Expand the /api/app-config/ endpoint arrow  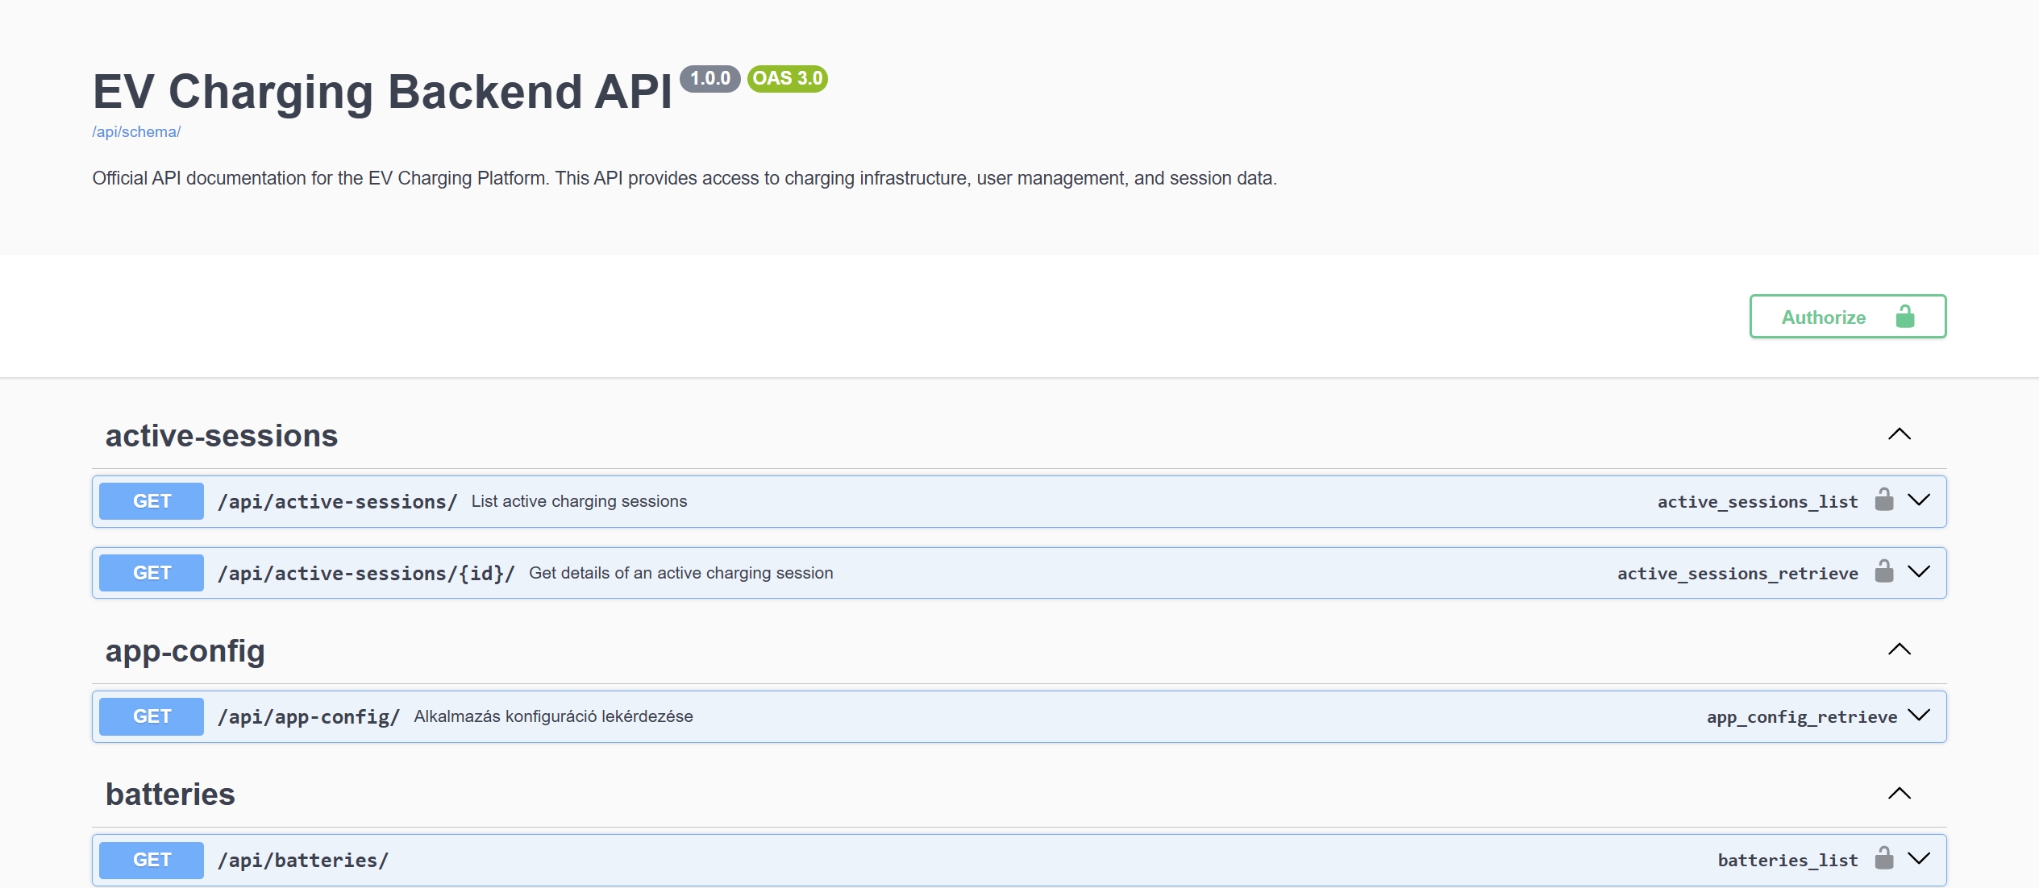tap(1919, 716)
